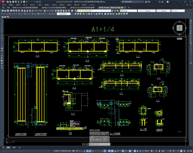
Task: Select the Zoom Window tool
Action: coord(50,11)
